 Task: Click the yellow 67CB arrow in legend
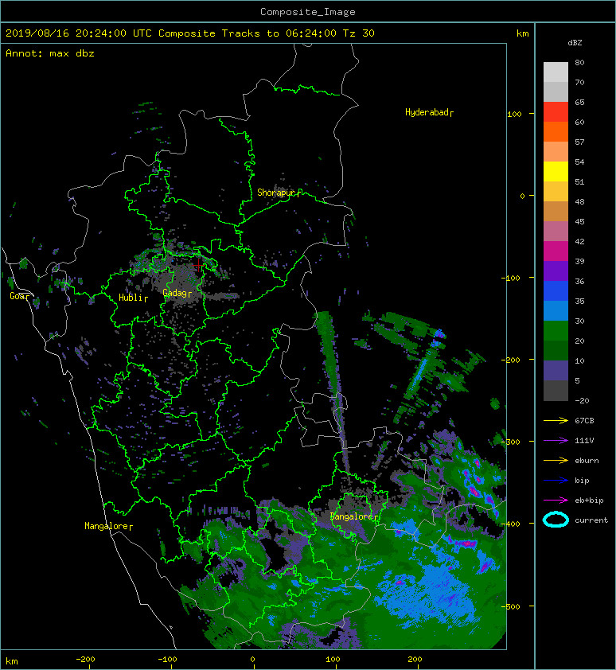coord(556,421)
